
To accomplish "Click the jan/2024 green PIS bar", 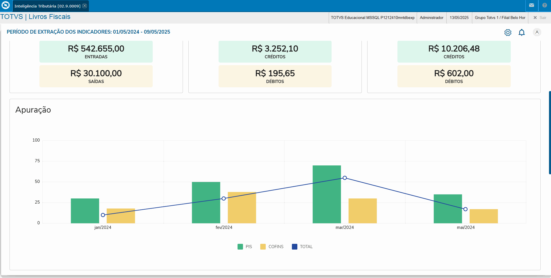I will point(85,211).
